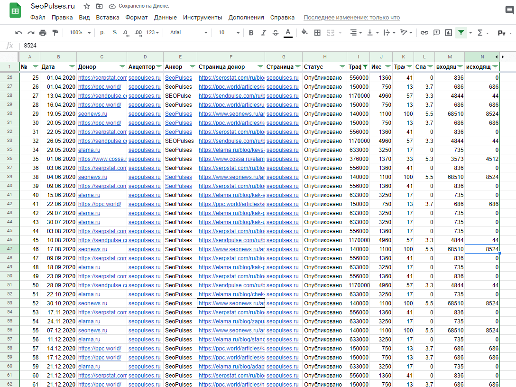Image resolution: width=516 pixels, height=387 pixels.
Task: Open the Данные menu
Action: (165, 18)
